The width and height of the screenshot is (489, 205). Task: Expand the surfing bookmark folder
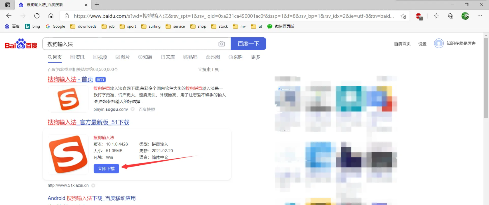click(x=151, y=26)
